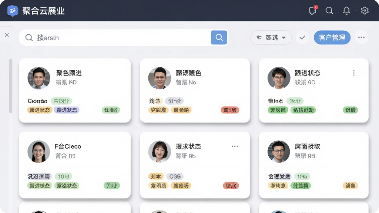Click avatar of 聚色跟进 customer card
This screenshot has height=213, width=379.
(39, 78)
